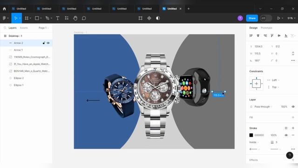Toggle layer visibility eye beside 100% opacity
The image size is (298, 168).
click(293, 107)
